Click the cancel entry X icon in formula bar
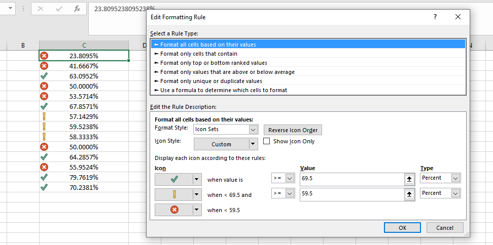The image size is (493, 245). 41,9
